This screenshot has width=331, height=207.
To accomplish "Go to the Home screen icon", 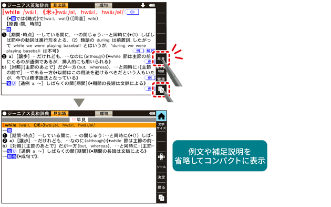I will (x=161, y=116).
